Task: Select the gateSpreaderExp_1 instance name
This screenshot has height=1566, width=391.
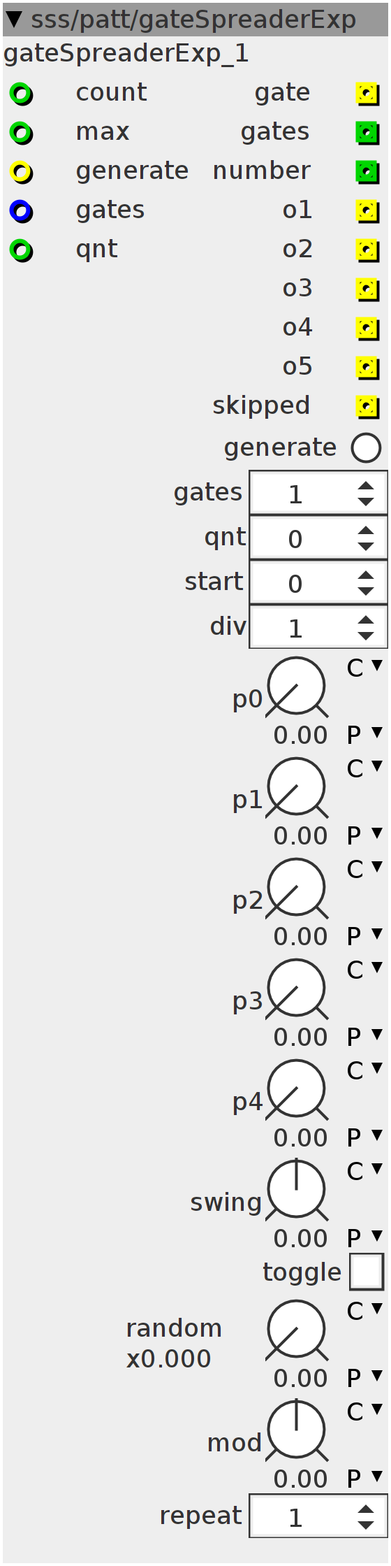Action: 126,54
